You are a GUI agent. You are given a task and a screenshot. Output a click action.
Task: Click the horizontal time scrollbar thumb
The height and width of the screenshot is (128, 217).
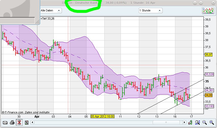[166, 122]
